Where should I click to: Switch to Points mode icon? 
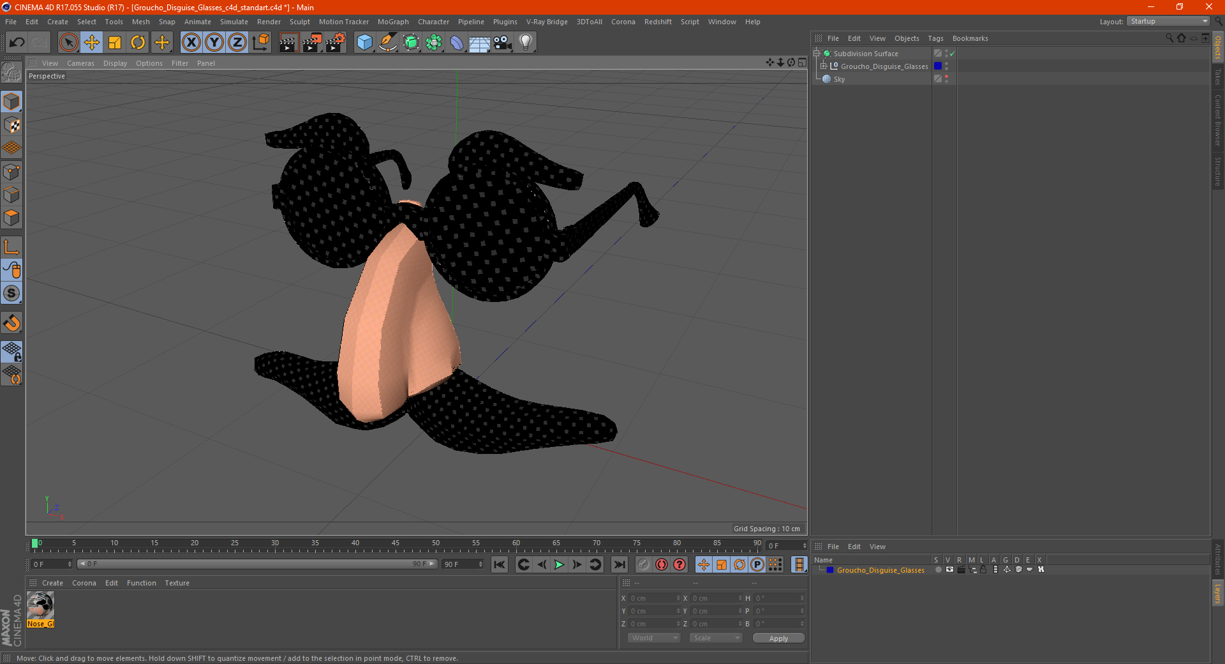click(11, 172)
